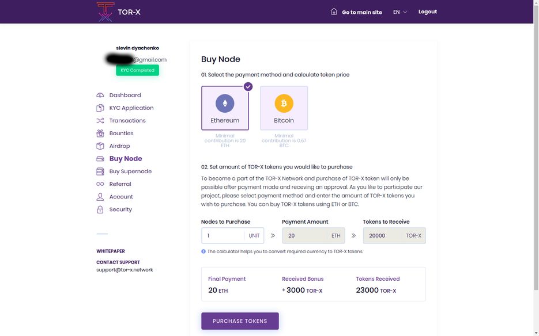Screen dimensions: 539x336
Task: Click the Payment Amount ETH field
Action: 314,235
